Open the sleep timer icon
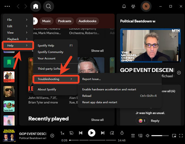 point(122,133)
